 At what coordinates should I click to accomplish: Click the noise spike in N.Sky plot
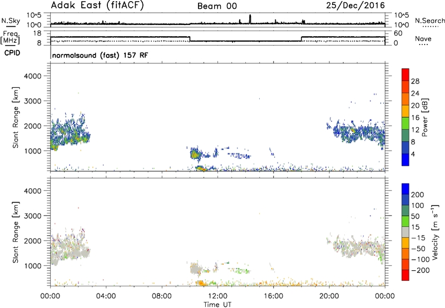250,19
